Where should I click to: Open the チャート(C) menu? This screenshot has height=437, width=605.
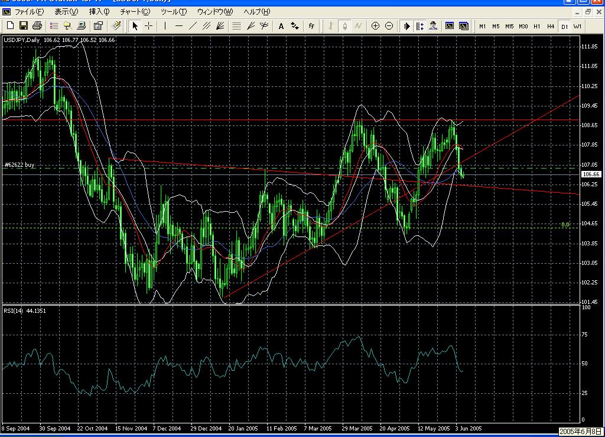[135, 12]
